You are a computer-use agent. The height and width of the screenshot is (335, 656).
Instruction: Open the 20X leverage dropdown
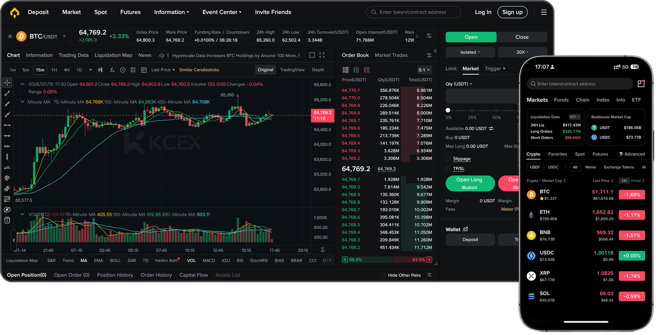pos(522,52)
